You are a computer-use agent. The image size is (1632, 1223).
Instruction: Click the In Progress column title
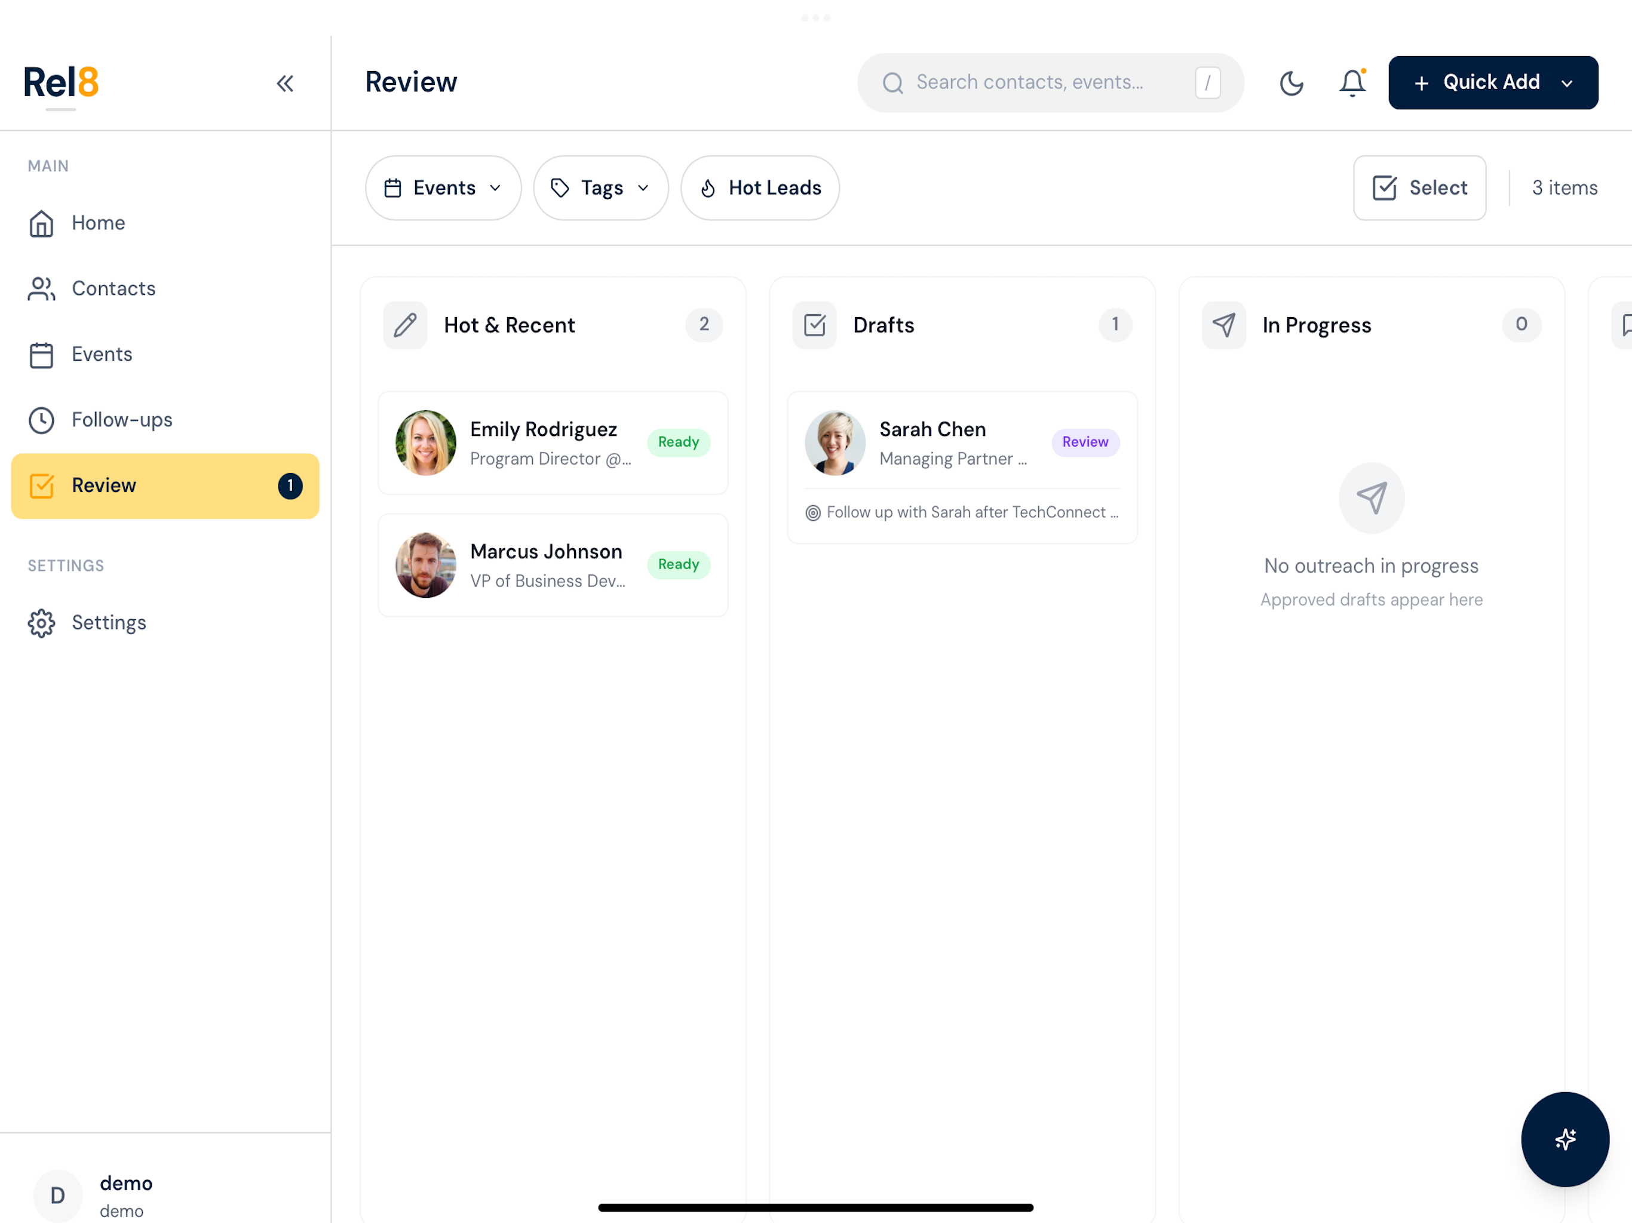[x=1316, y=325]
